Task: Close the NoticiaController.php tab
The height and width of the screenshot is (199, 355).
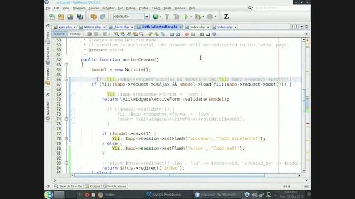Action: coord(181,27)
